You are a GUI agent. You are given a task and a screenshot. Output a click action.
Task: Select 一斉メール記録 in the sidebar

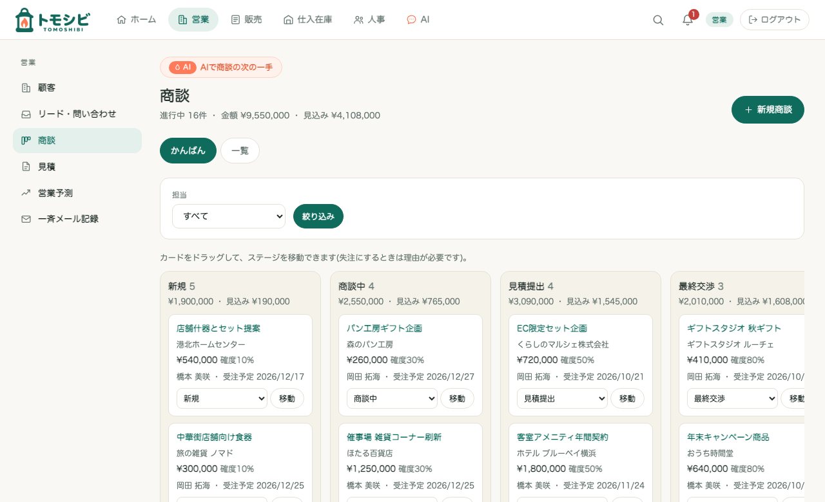pyautogui.click(x=77, y=219)
